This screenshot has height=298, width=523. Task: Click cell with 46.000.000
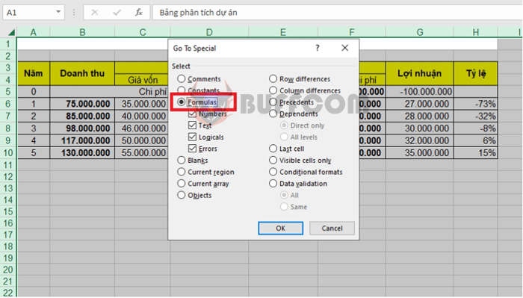[x=142, y=128]
